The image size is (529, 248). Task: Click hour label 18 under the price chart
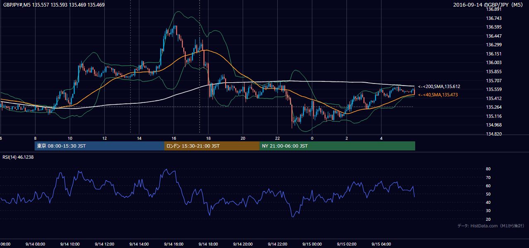(x=208, y=138)
